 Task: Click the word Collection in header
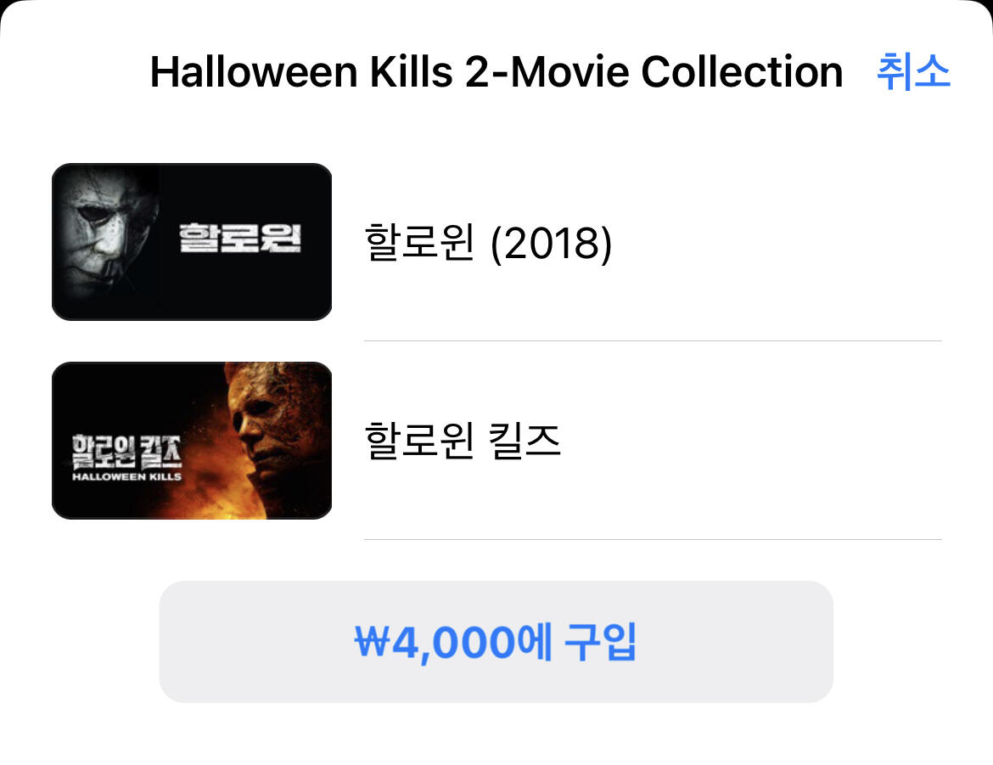click(743, 71)
